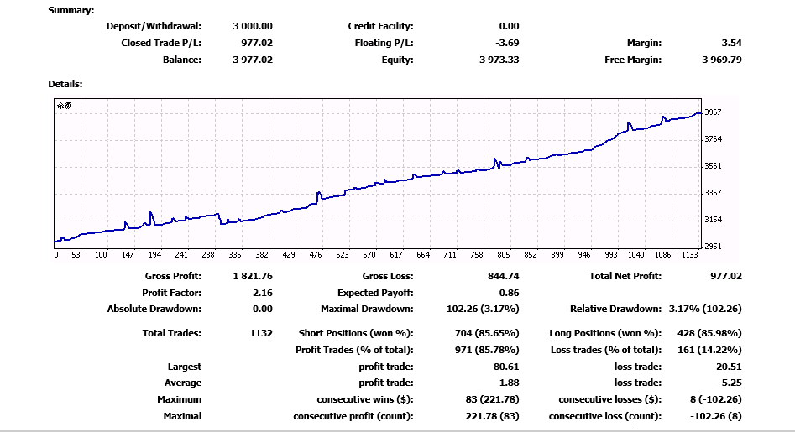The image size is (795, 432).
Task: Click the long positions value '428 (85.98%)'
Action: (709, 333)
